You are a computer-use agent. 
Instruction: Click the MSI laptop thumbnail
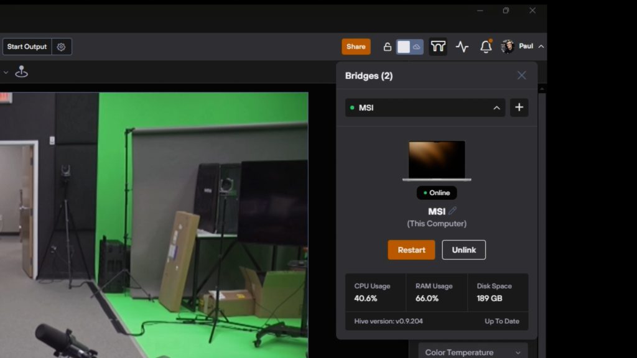(x=437, y=161)
